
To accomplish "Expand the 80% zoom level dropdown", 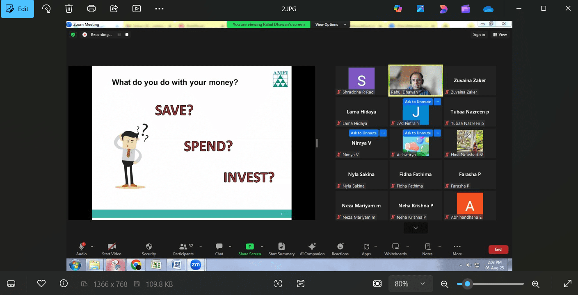I will [423, 284].
